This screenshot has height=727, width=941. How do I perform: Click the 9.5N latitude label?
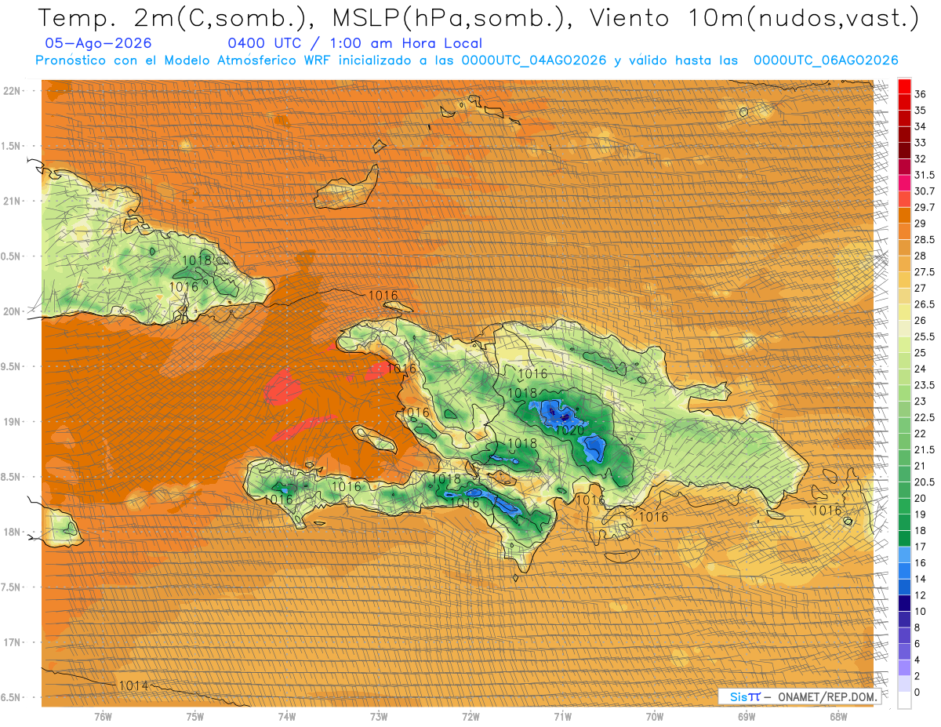pos(12,366)
